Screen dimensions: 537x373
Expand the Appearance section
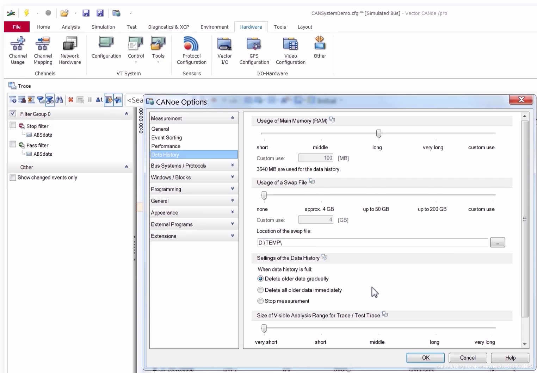[x=232, y=212]
